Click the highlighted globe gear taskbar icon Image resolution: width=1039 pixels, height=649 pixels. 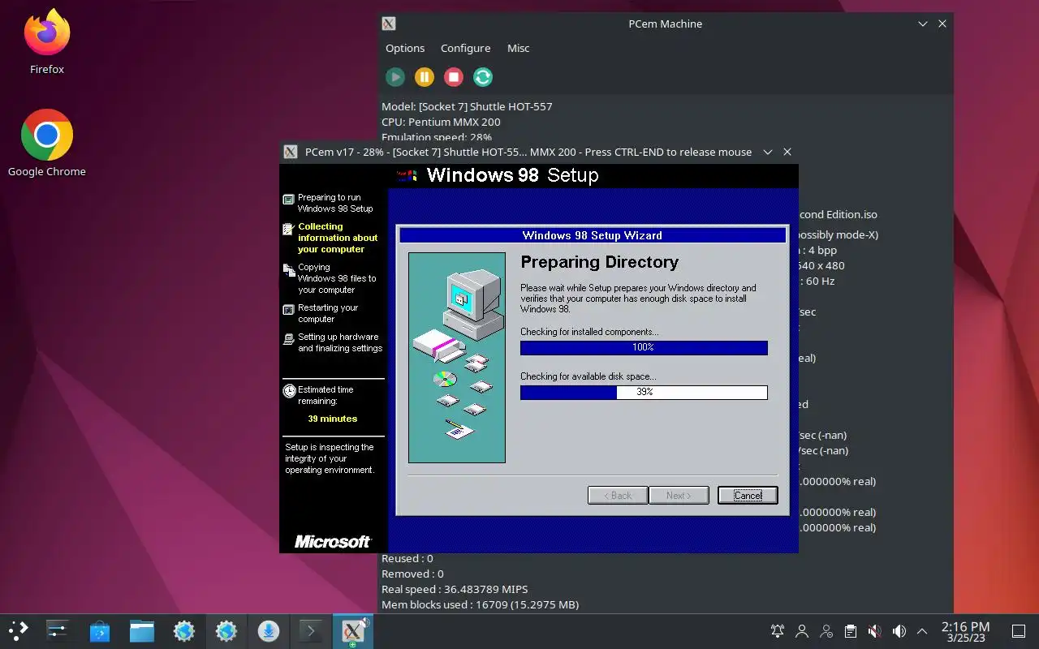click(226, 630)
